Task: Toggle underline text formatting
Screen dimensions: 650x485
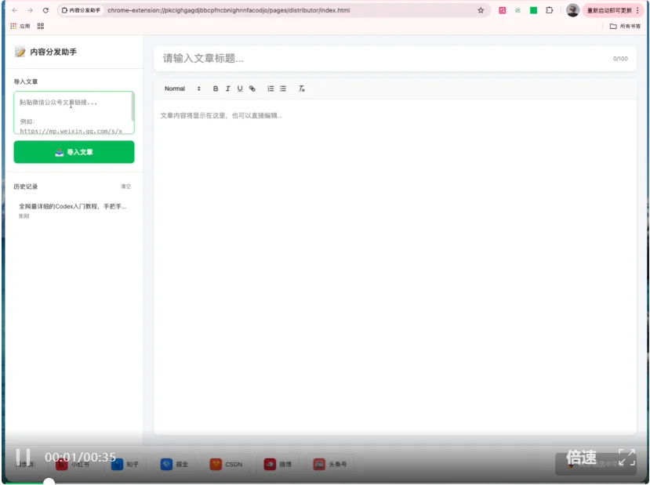Action: point(240,89)
